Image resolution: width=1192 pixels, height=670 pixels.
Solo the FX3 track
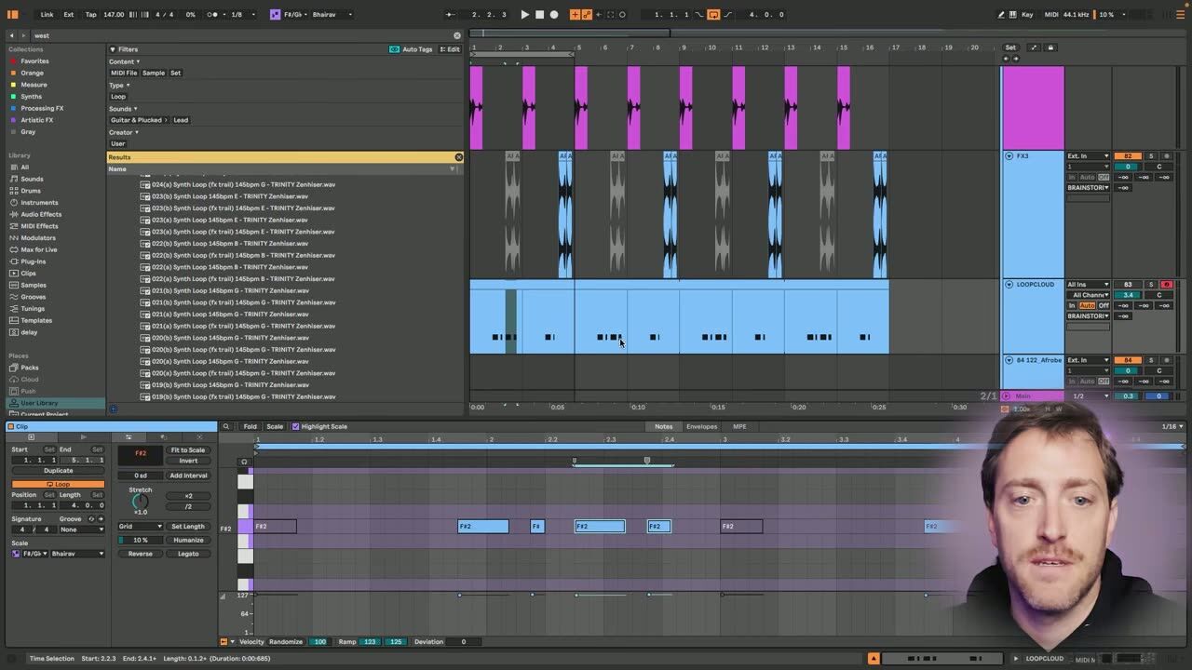(1151, 156)
